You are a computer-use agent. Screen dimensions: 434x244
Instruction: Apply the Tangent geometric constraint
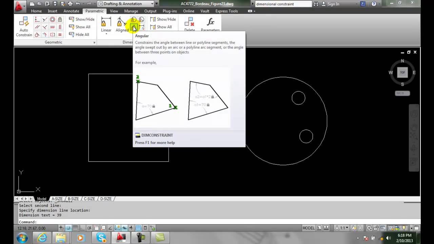[x=37, y=35]
